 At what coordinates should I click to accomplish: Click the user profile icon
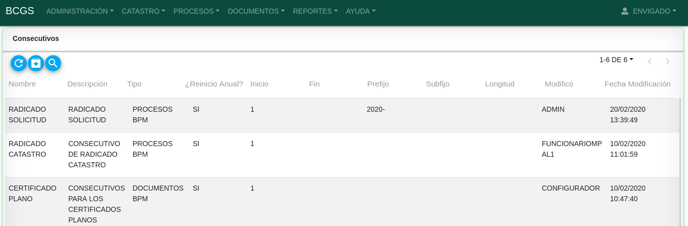click(624, 11)
